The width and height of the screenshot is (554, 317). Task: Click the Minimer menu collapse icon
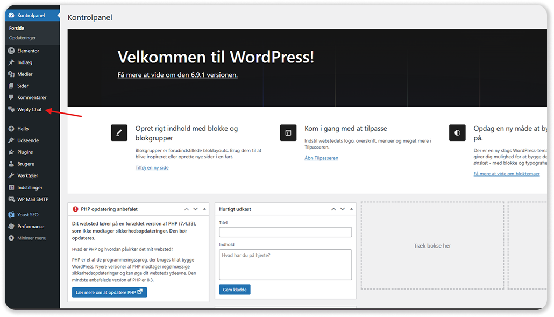tap(11, 238)
